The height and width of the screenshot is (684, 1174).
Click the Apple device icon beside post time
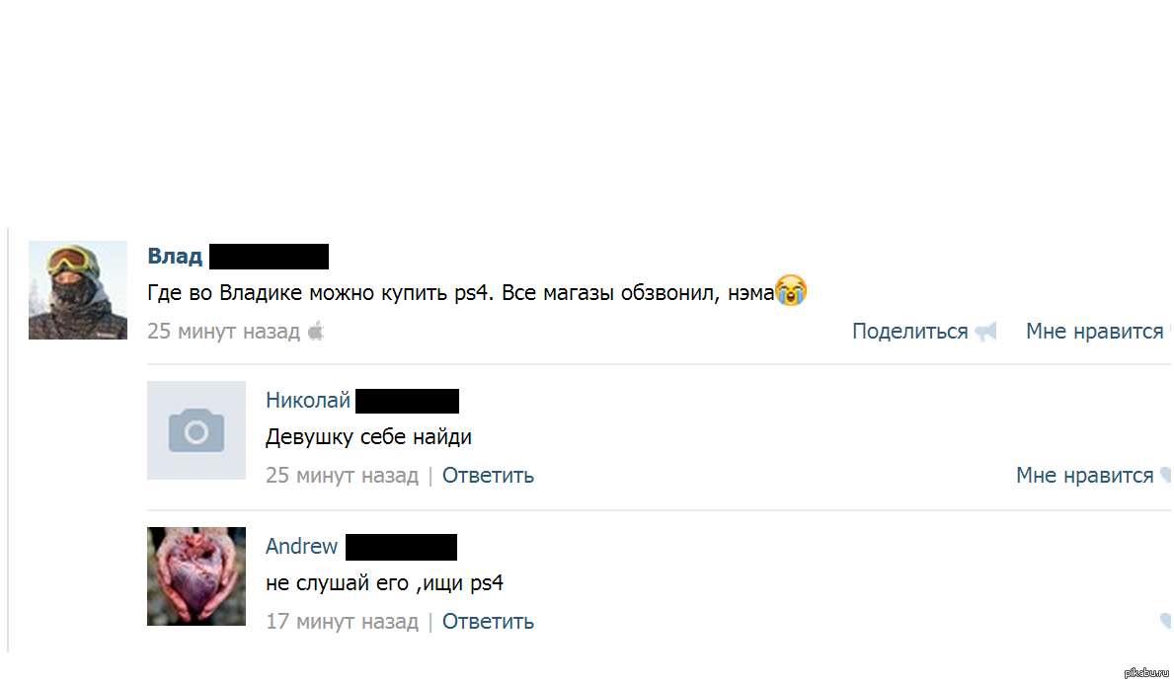pos(316,331)
